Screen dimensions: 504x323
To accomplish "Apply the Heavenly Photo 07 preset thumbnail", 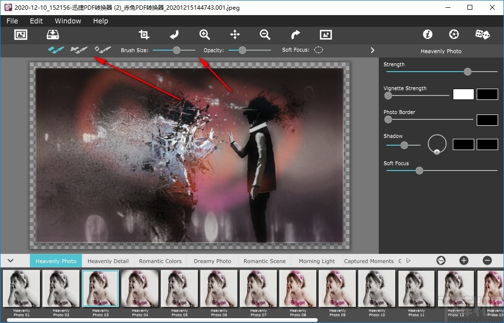I will point(259,288).
